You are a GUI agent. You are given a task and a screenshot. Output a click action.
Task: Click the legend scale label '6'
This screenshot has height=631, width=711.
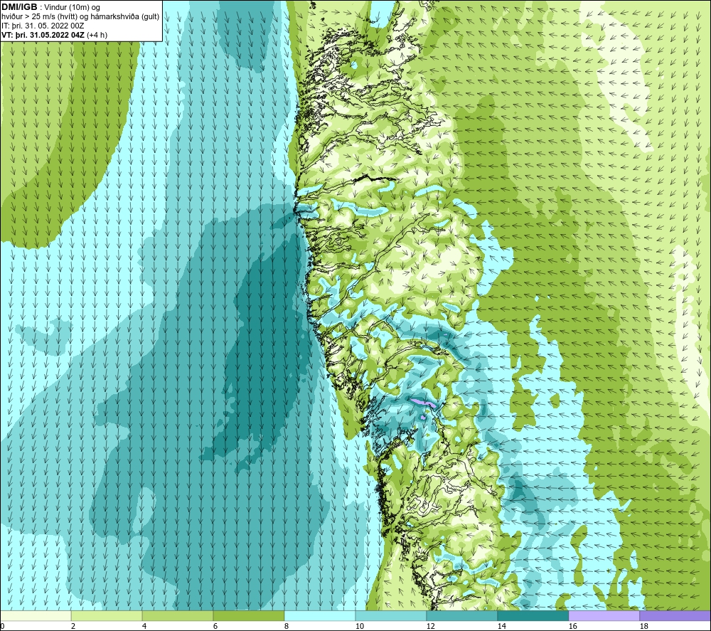coord(215,627)
